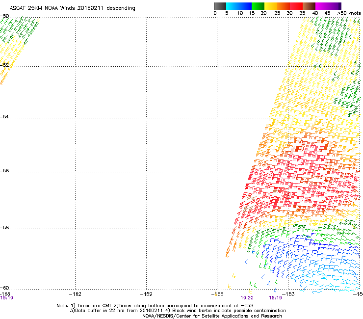Image resolution: width=363 pixels, height=319 pixels.
Task: Click the "Times are GMT" note
Action: 91,306
